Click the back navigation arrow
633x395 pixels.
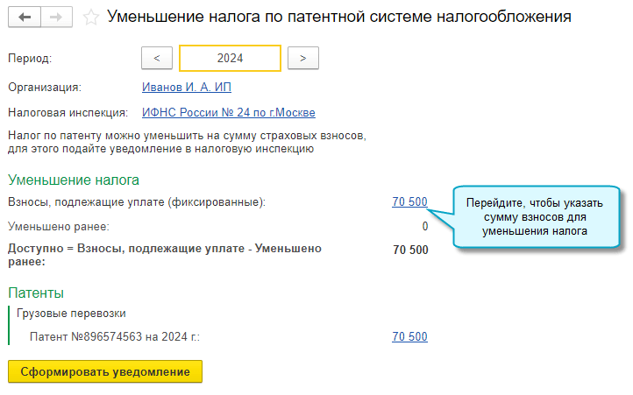click(24, 18)
